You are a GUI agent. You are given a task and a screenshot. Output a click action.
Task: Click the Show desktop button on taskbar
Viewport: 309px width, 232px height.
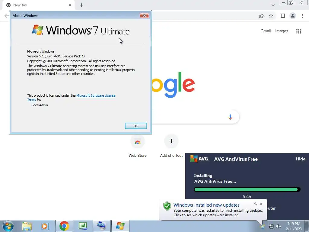307,226
